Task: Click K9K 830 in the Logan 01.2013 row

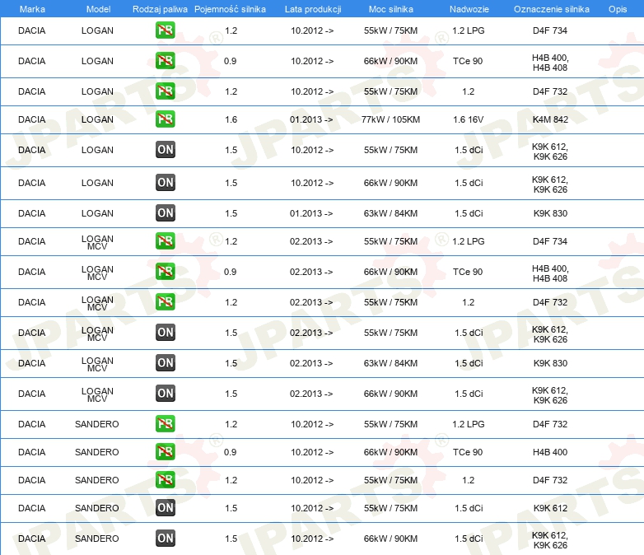Action: click(550, 213)
